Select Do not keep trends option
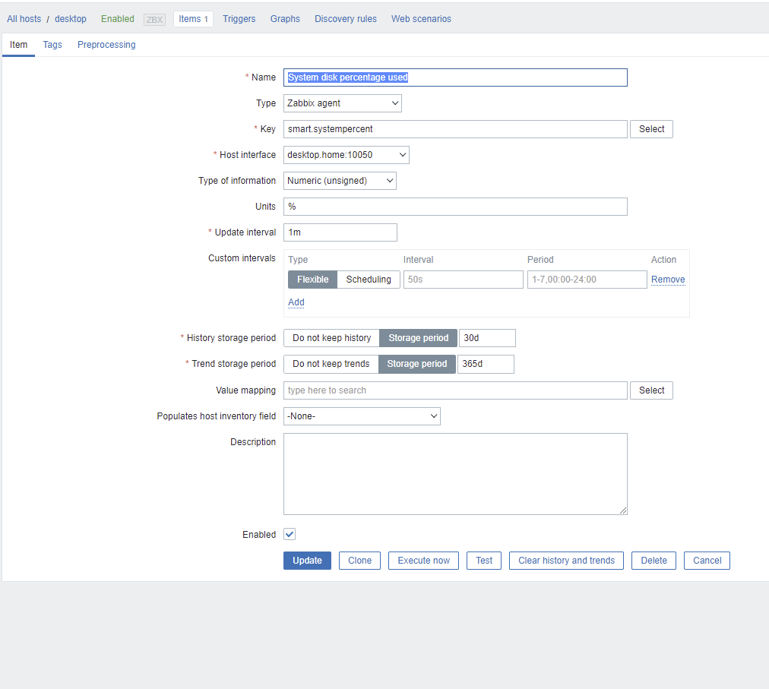Viewport: 769px width, 689px height. click(x=331, y=364)
